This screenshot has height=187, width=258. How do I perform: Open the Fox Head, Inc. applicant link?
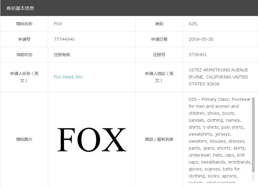click(x=68, y=77)
